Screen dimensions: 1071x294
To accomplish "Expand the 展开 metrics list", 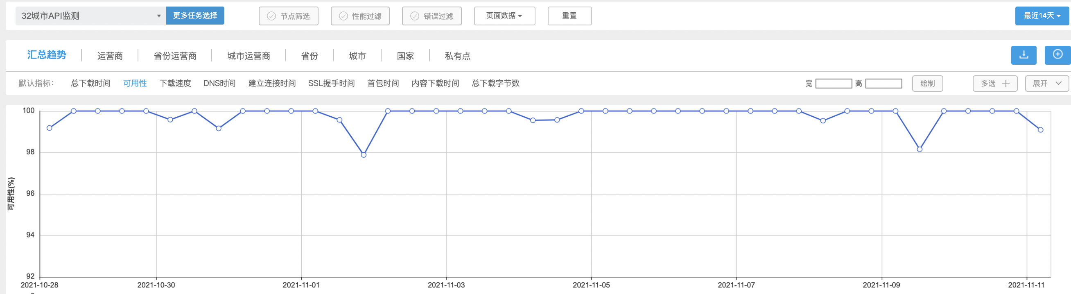I will (x=1046, y=84).
